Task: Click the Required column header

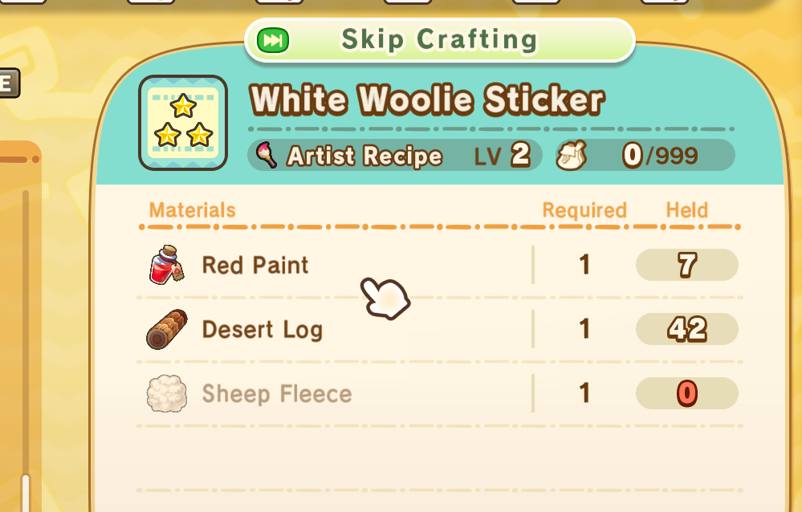Action: pos(584,210)
